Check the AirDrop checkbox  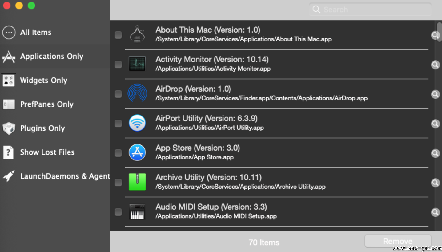click(x=118, y=94)
